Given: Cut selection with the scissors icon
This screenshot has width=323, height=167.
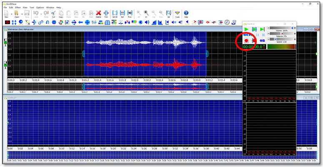Looking at the screenshot, I should [x=54, y=14].
